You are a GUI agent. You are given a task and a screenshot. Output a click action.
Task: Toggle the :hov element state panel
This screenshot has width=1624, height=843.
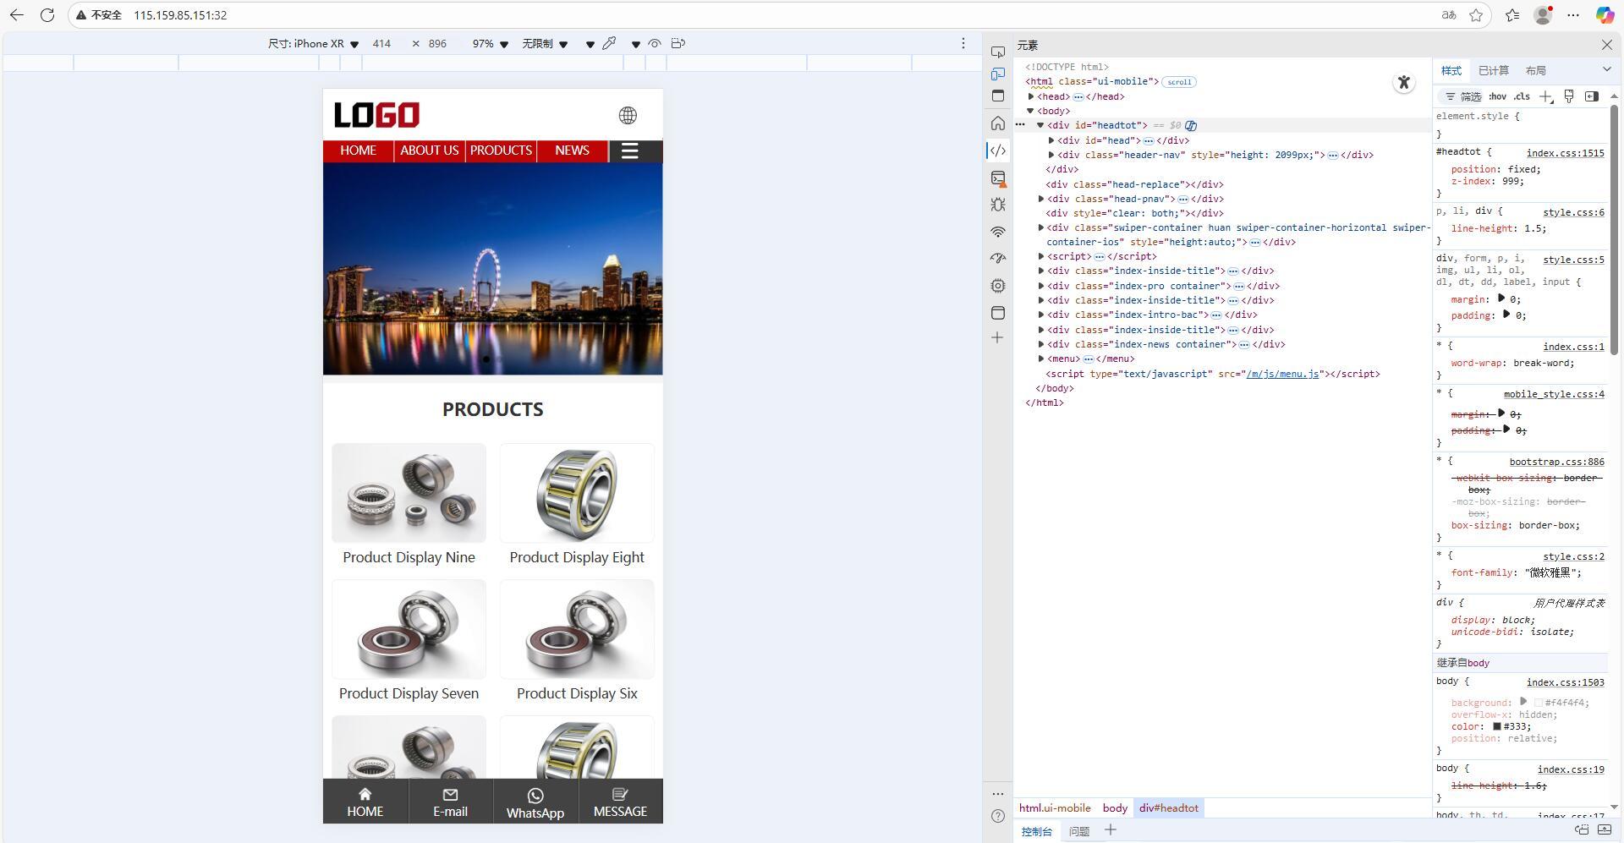click(1498, 96)
